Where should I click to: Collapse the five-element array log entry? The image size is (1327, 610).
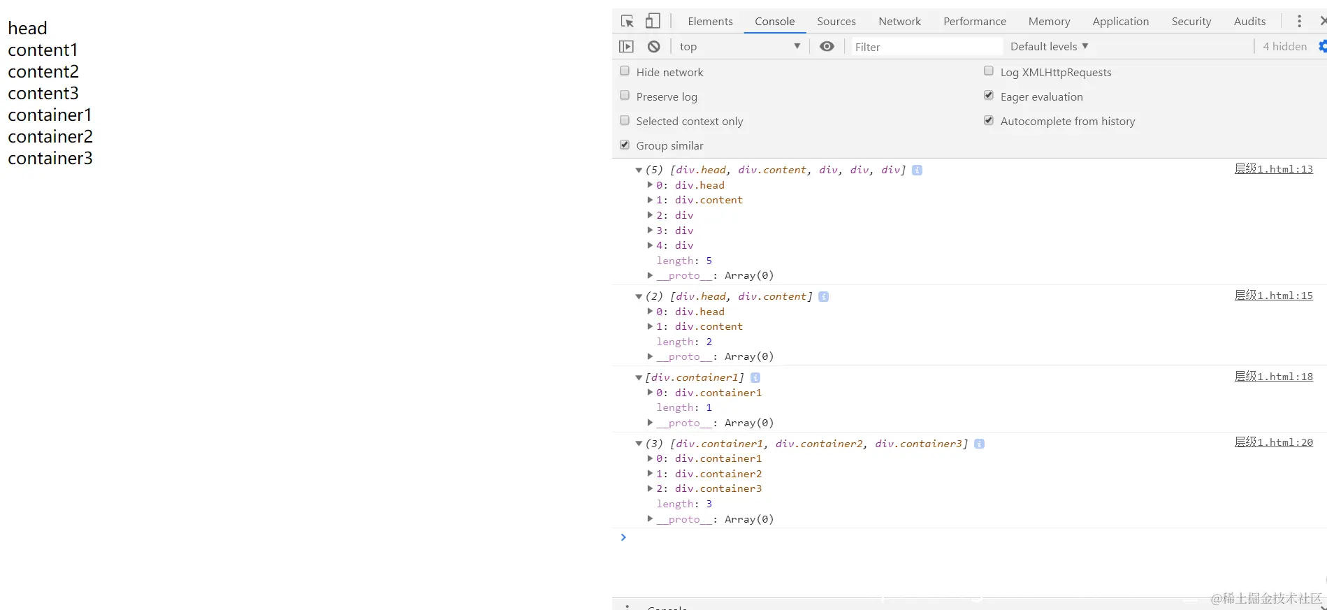coord(639,170)
